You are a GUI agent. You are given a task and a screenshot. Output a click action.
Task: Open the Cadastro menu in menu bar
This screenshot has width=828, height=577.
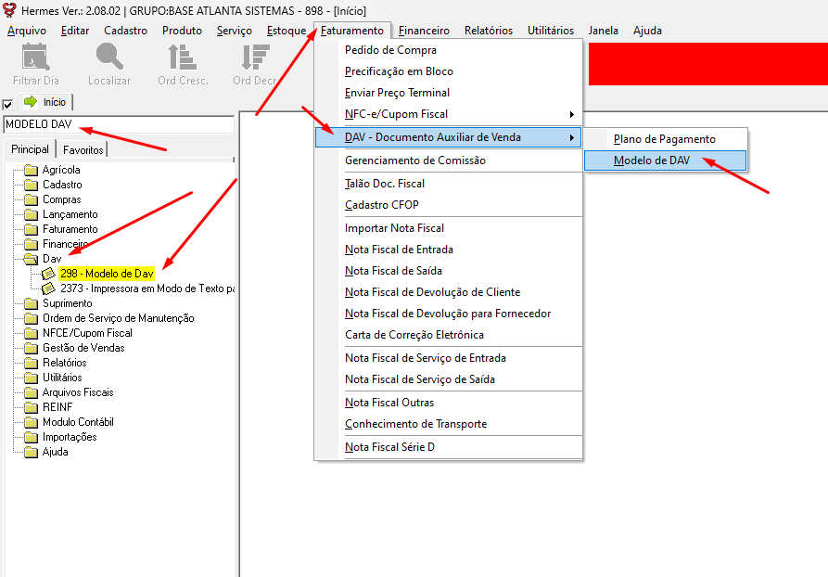[x=126, y=31]
